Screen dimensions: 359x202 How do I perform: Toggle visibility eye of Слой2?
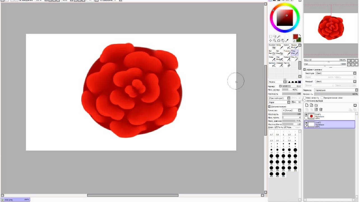point(306,123)
